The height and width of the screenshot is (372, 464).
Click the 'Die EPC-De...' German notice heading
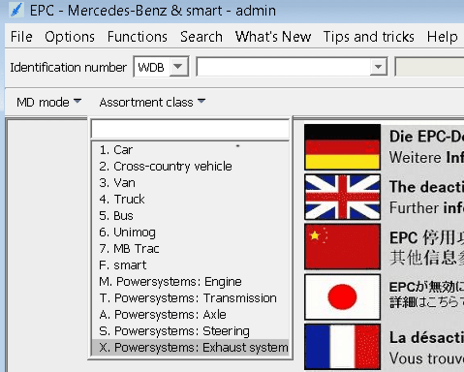[426, 136]
